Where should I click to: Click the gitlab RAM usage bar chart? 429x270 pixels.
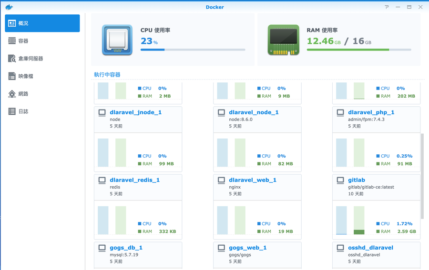coord(359,220)
